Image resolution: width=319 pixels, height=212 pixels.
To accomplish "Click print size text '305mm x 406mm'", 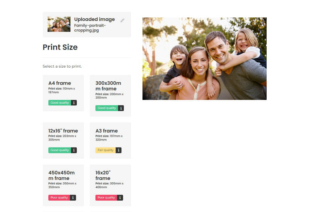I will pyautogui.click(x=109, y=185).
